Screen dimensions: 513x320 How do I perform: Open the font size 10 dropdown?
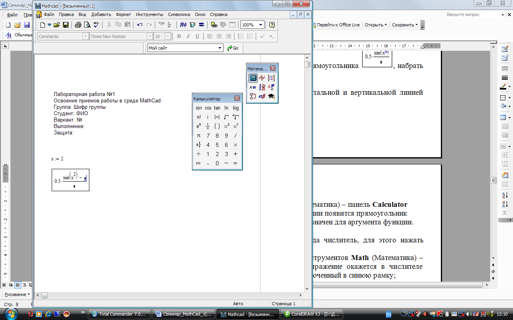click(x=168, y=36)
